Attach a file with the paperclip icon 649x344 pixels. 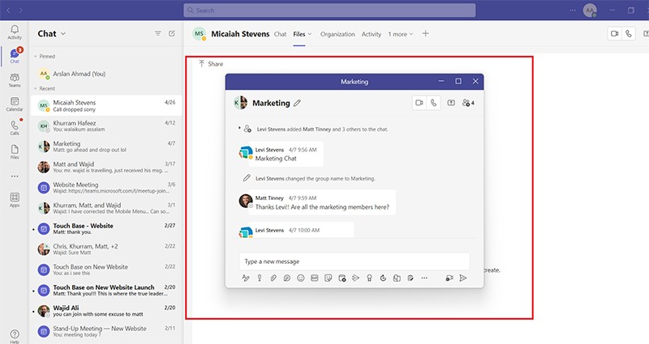point(273,278)
